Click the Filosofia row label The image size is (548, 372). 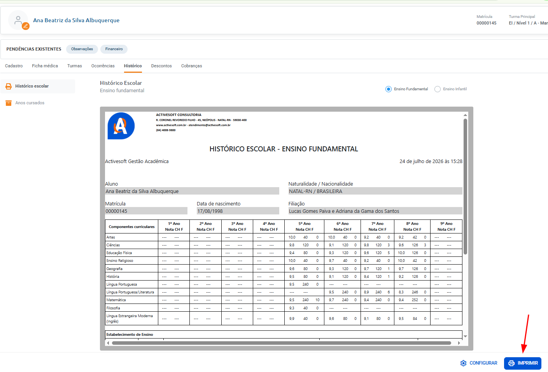click(x=113, y=308)
